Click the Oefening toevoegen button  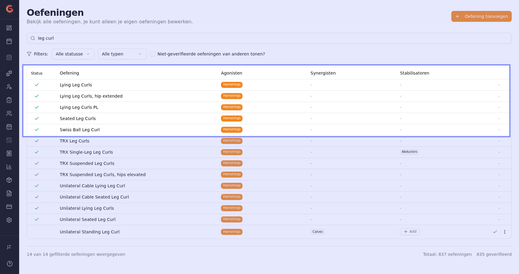click(481, 16)
